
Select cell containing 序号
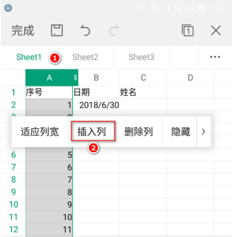click(49, 92)
